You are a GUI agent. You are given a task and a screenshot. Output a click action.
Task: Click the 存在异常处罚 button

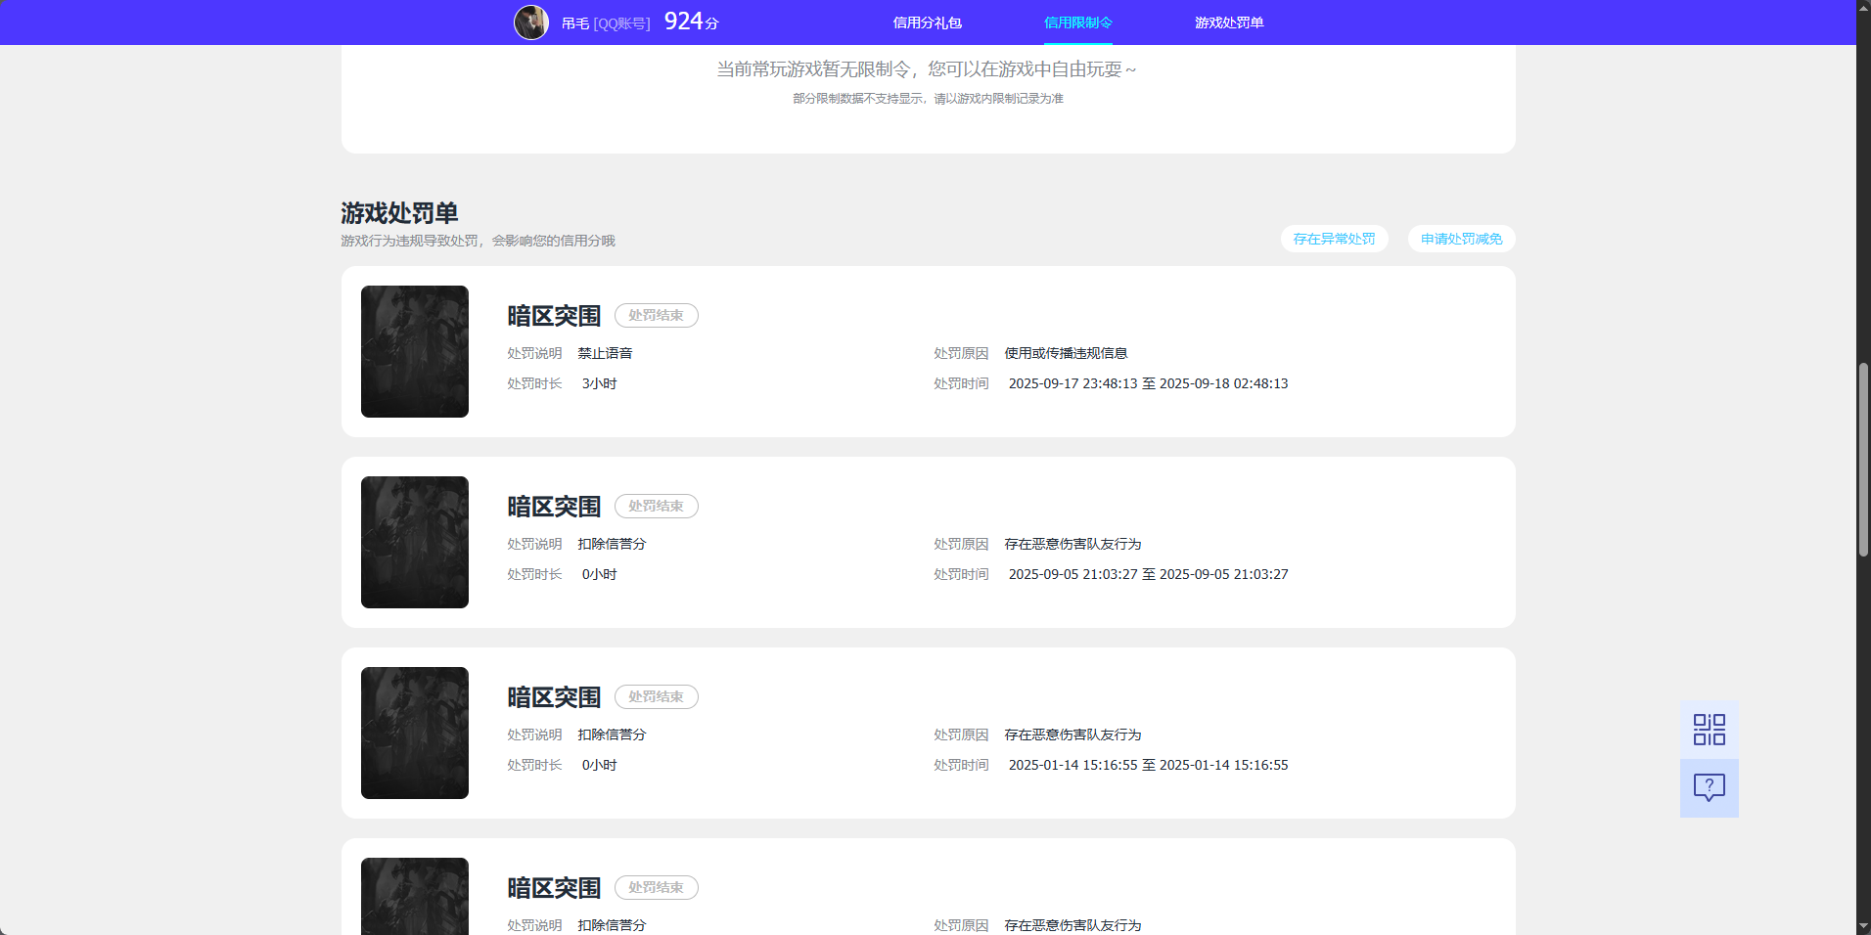click(x=1334, y=239)
